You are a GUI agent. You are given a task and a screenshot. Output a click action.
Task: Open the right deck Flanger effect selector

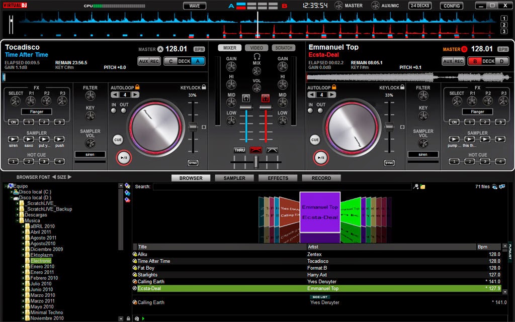click(x=477, y=112)
